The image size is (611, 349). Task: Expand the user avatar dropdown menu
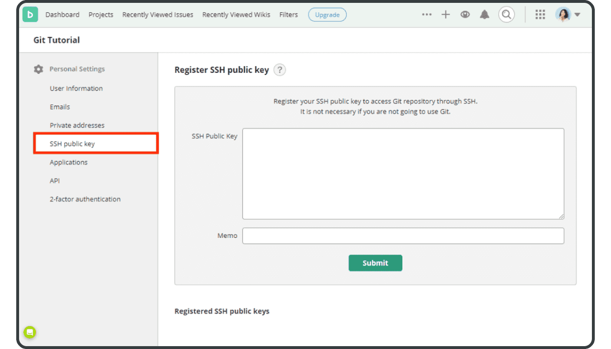[568, 15]
